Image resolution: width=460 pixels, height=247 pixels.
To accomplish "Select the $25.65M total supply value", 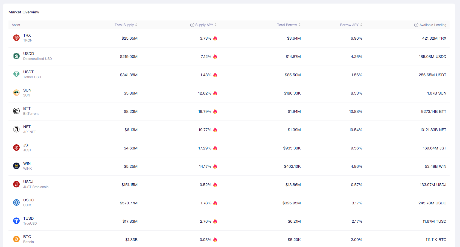I will pyautogui.click(x=130, y=38).
